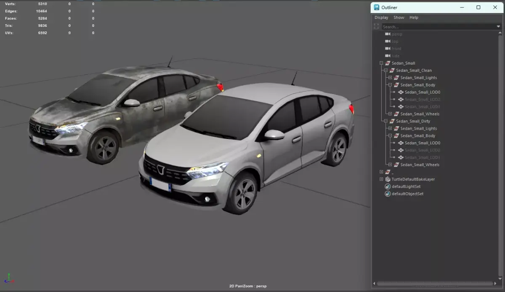
Task: Click the Verts count 5310 in the HUD
Action: coord(42,4)
